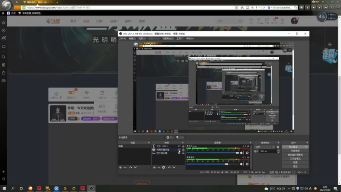341x192 pixels.
Task: Expand the arrow on the Stop Streaming button
Action: tap(306, 147)
